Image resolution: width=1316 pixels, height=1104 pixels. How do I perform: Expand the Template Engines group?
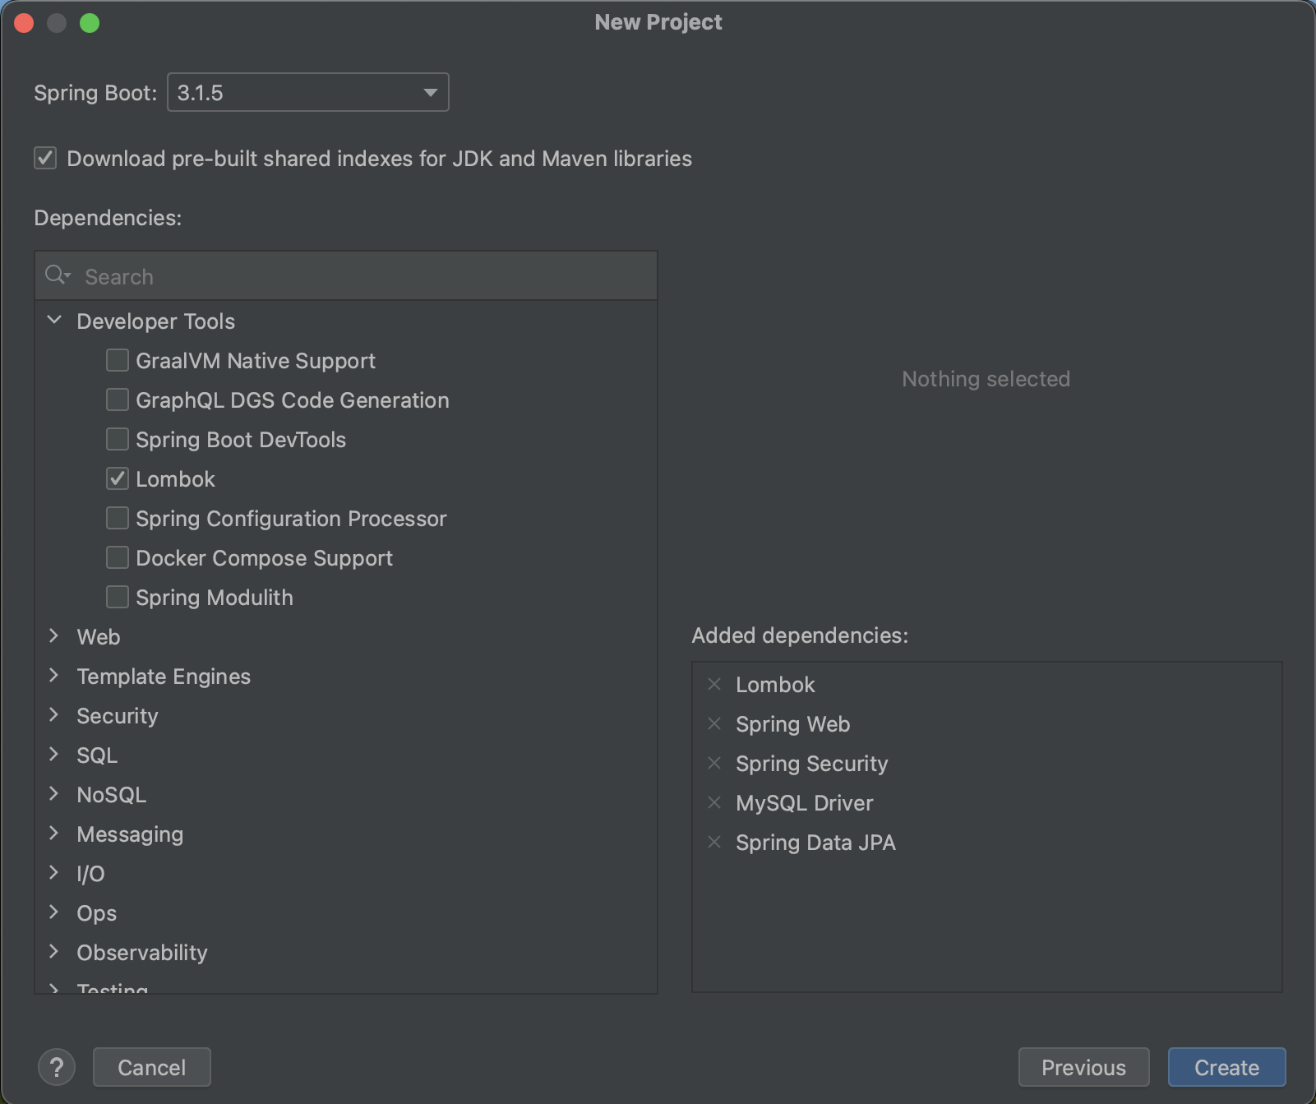click(x=54, y=676)
